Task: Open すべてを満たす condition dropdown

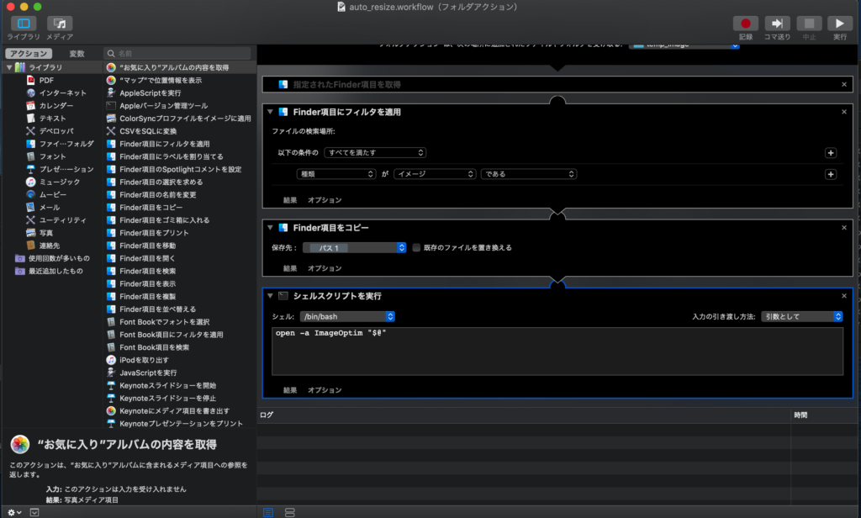Action: (x=375, y=153)
